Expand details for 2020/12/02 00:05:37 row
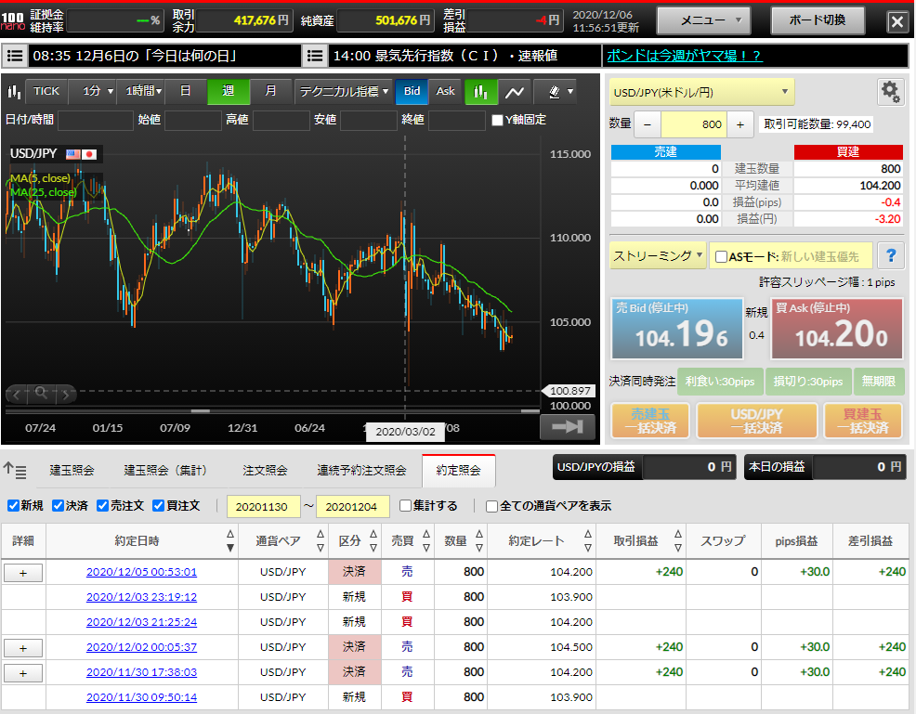The height and width of the screenshot is (714, 916). (x=23, y=648)
